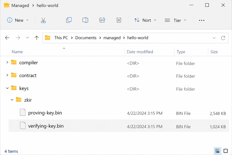Screen dimensions: 232x155
Task: Switch to large thumbnails view layout
Action: 226,151
